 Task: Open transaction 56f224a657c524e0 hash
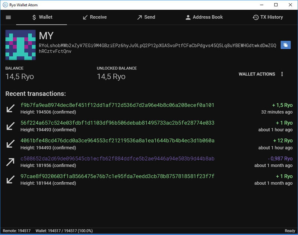pos(117,123)
